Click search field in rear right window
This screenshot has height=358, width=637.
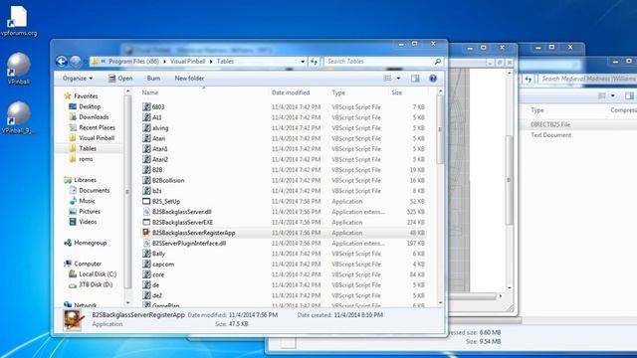click(x=588, y=79)
